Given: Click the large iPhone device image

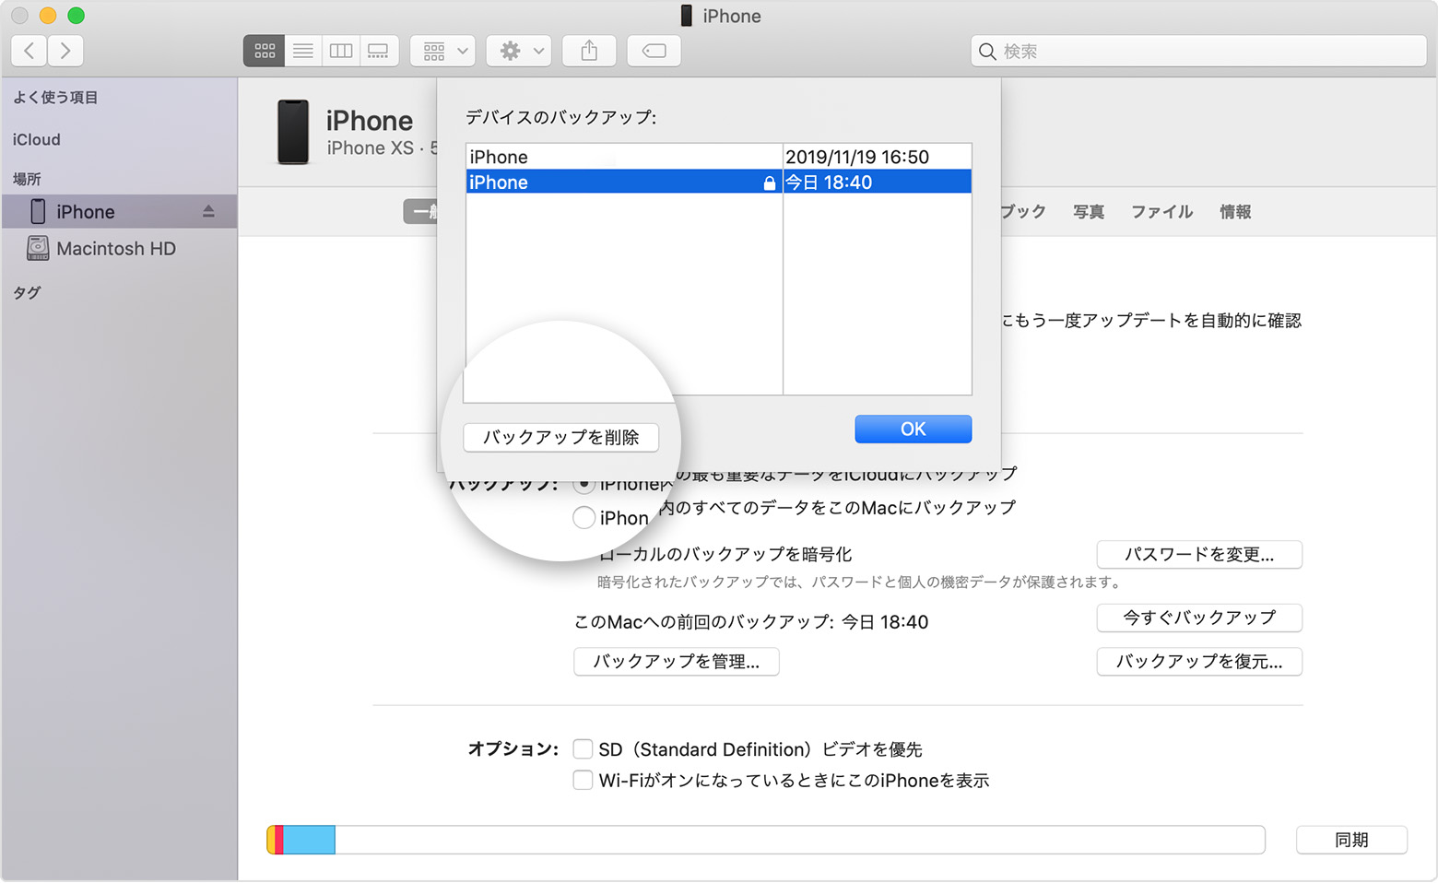Looking at the screenshot, I should click(x=293, y=133).
